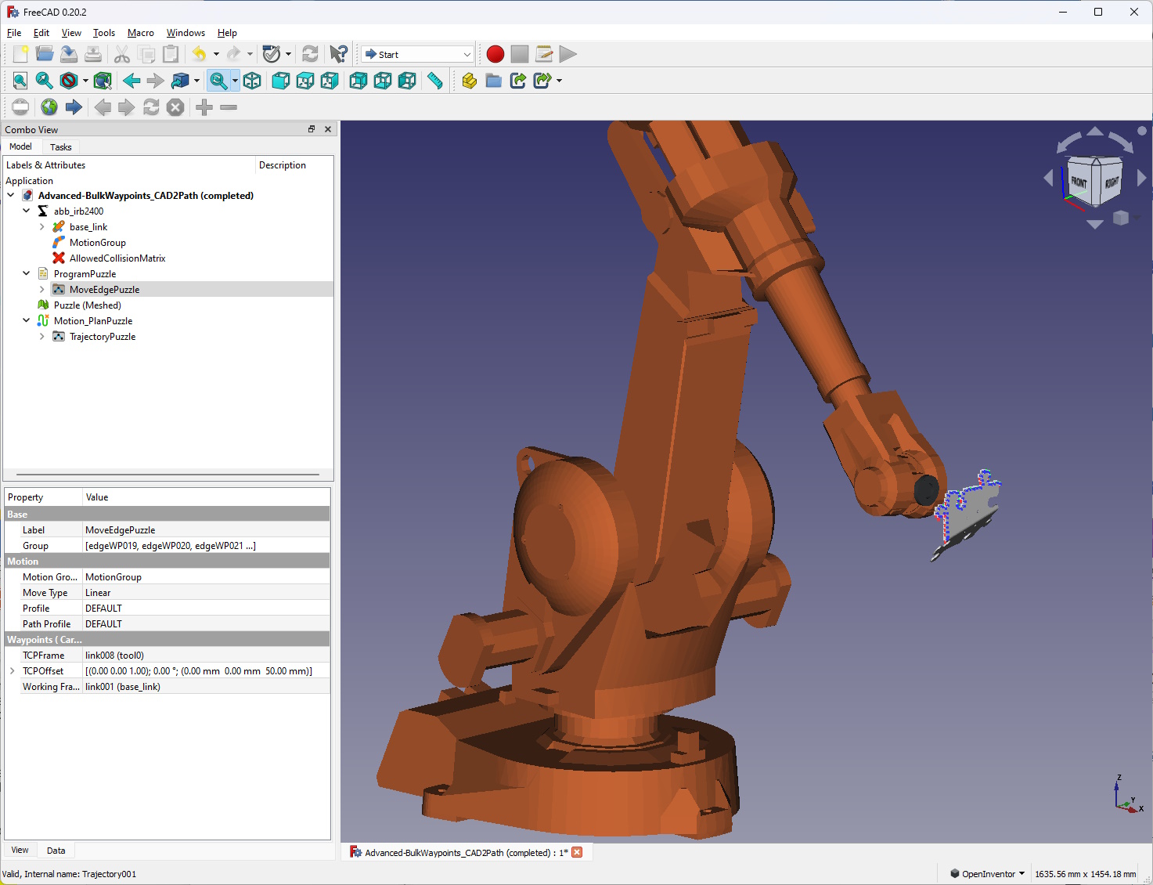Click the New document icon
Image resolution: width=1153 pixels, height=885 pixels.
20,54
